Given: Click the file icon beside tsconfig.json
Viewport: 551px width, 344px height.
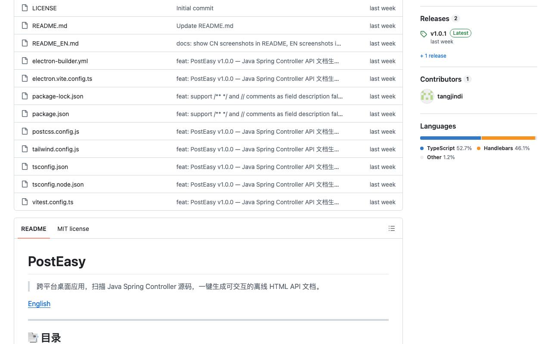Looking at the screenshot, I should [x=25, y=167].
